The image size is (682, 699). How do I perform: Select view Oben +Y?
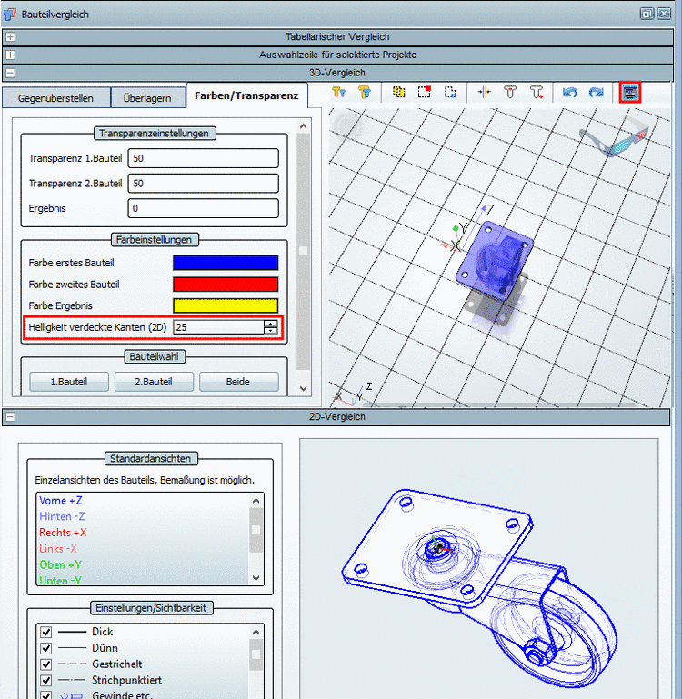[x=60, y=564]
